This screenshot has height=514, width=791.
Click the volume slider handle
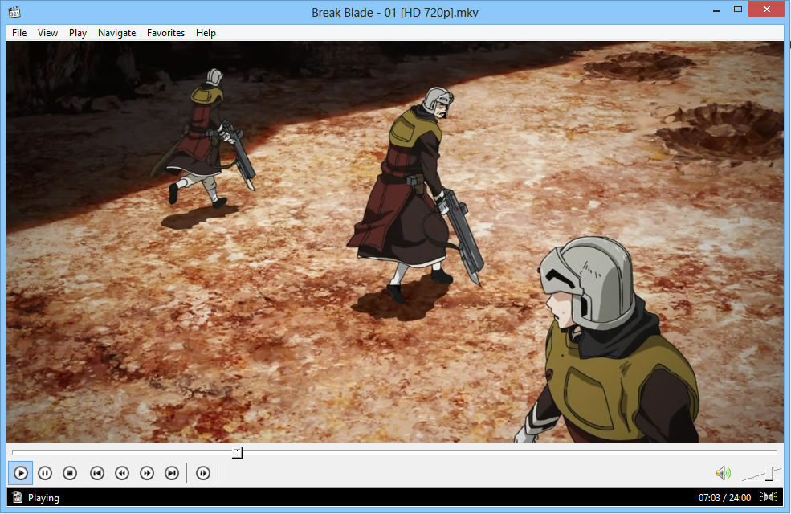769,474
